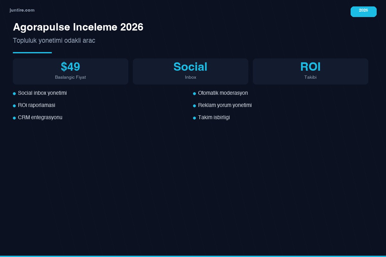The height and width of the screenshot is (257, 386).
Task: Click the bullet beside Takim isbirligi
Action: click(x=194, y=118)
